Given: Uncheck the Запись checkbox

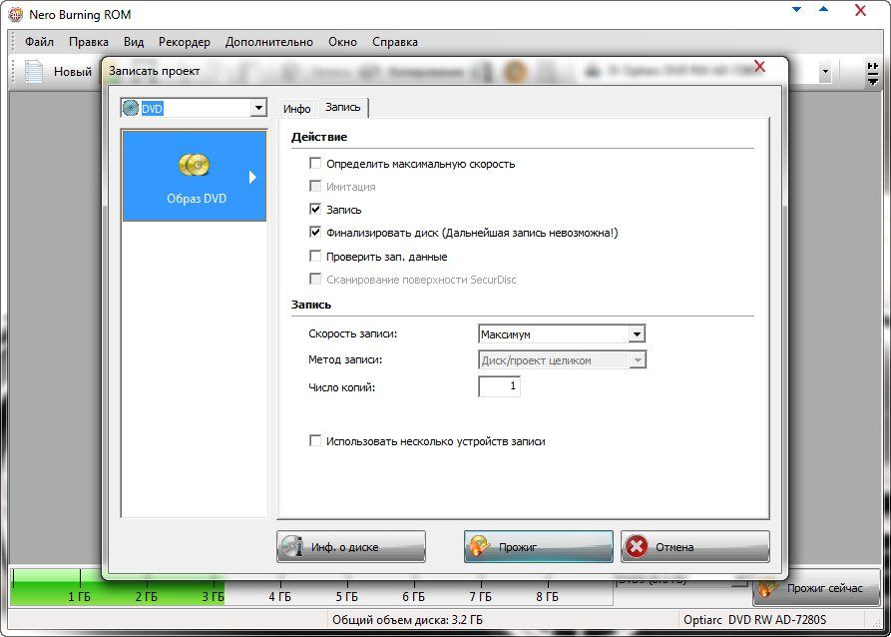Looking at the screenshot, I should tap(316, 210).
